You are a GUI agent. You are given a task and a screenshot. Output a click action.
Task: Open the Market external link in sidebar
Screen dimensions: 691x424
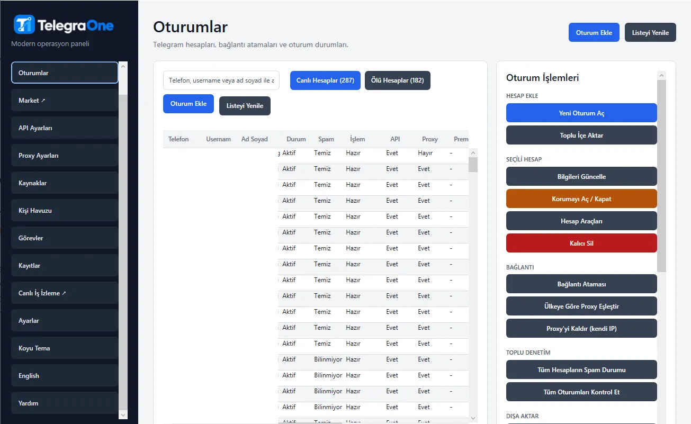65,101
